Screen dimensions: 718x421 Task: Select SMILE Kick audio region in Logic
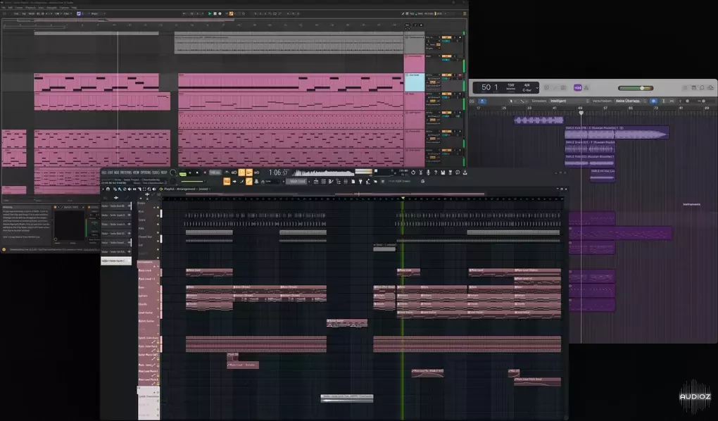(617, 132)
